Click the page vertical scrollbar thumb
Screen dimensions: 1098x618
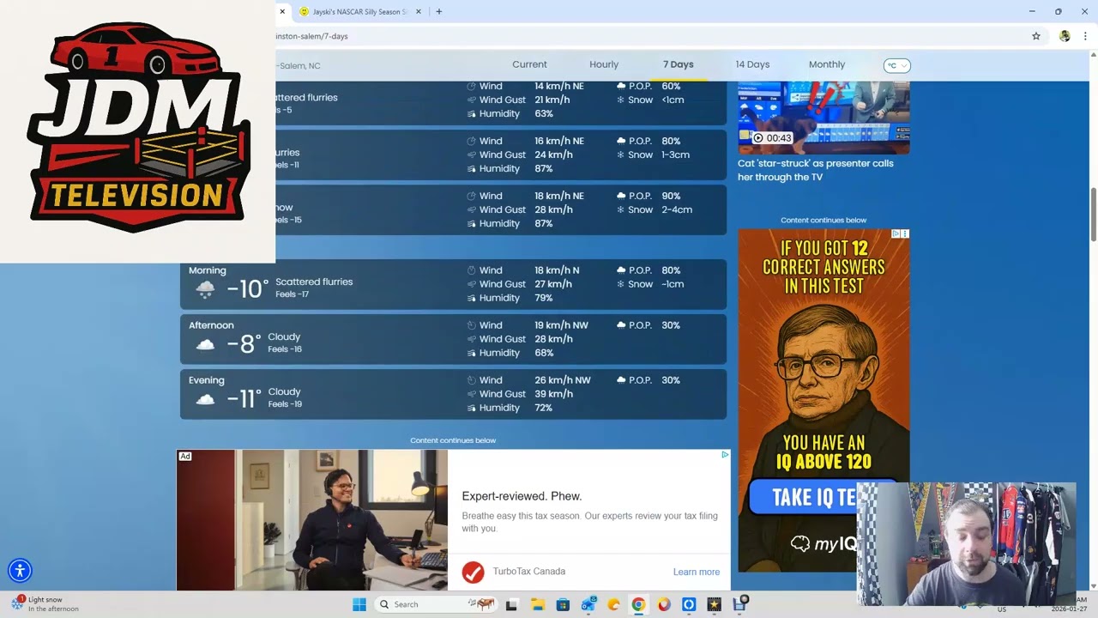click(1093, 215)
